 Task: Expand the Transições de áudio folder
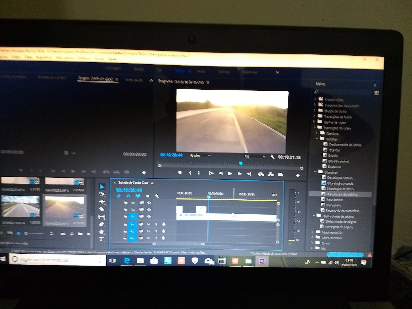point(314,116)
